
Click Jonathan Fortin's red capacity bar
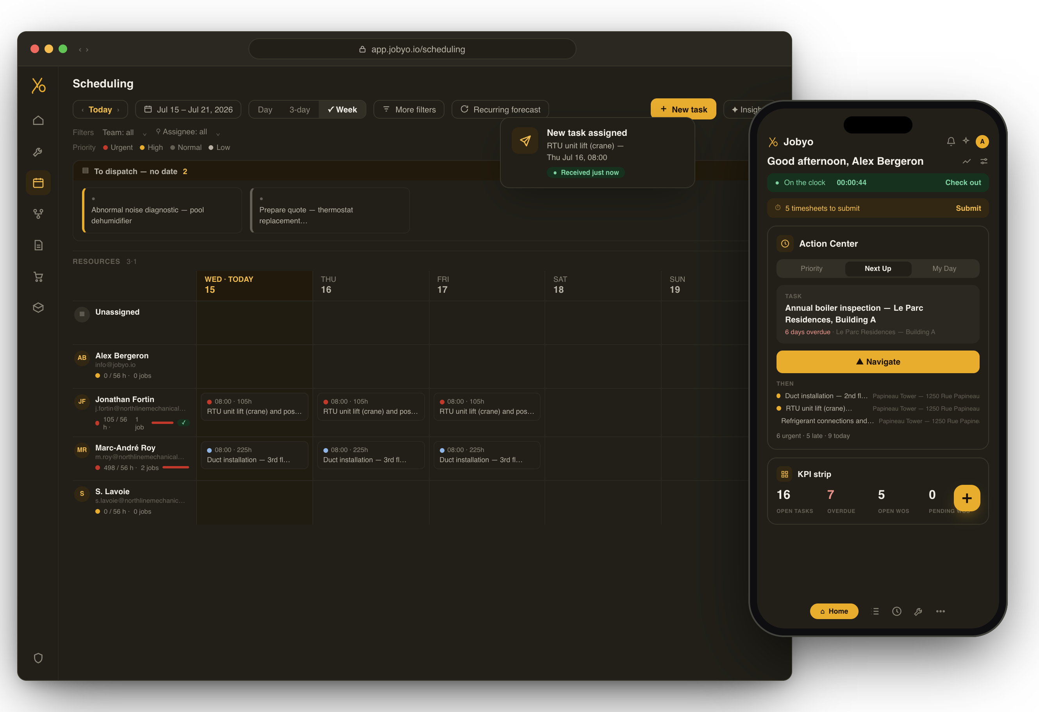pyautogui.click(x=162, y=422)
